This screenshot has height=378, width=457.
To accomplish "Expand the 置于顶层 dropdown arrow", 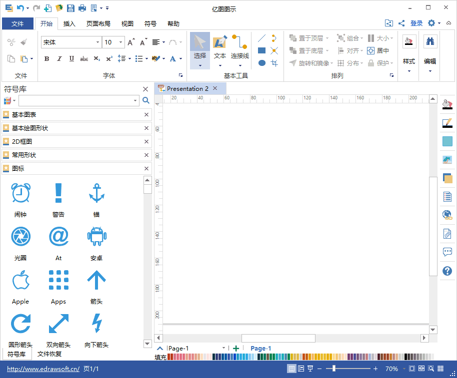I will [327, 38].
